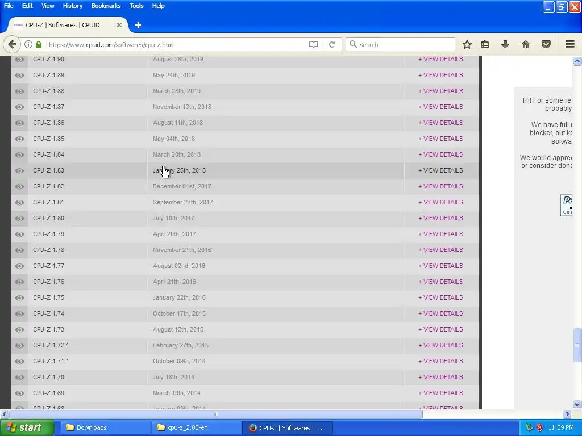Open the History menu
Image resolution: width=582 pixels, height=436 pixels.
click(73, 6)
